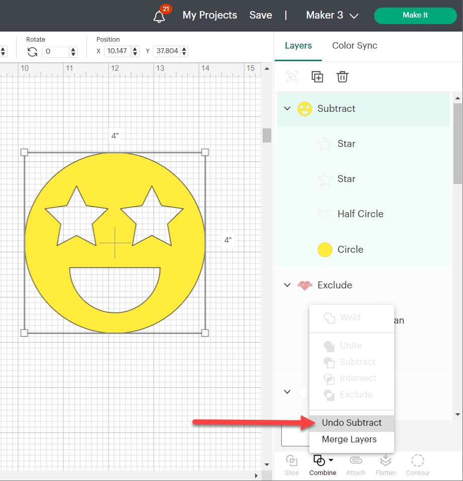Duplicate the layer with the duplicate icon
Viewport: 463px width, 481px height.
317,77
